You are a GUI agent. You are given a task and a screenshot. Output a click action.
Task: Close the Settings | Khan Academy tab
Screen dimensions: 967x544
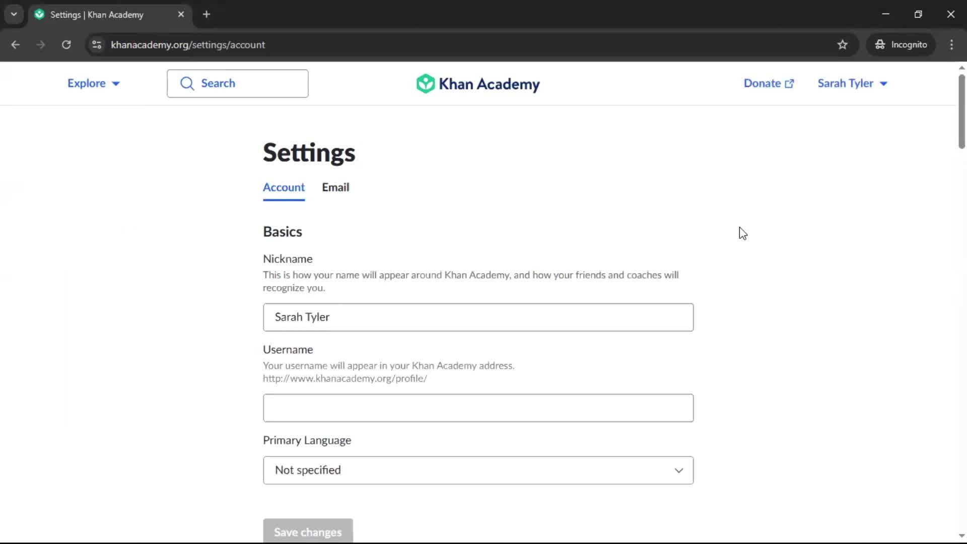click(x=181, y=15)
